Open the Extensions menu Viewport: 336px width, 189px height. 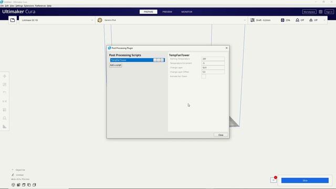click(x=29, y=6)
